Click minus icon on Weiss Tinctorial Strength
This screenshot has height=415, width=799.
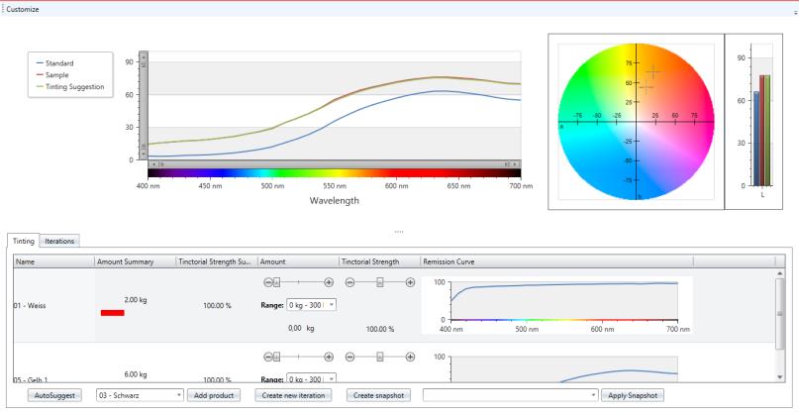pos(349,282)
